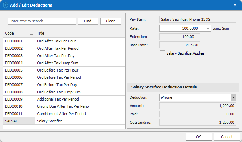Click the Rate value input field

point(179,28)
